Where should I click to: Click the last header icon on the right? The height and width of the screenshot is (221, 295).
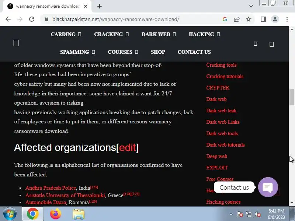(271, 44)
